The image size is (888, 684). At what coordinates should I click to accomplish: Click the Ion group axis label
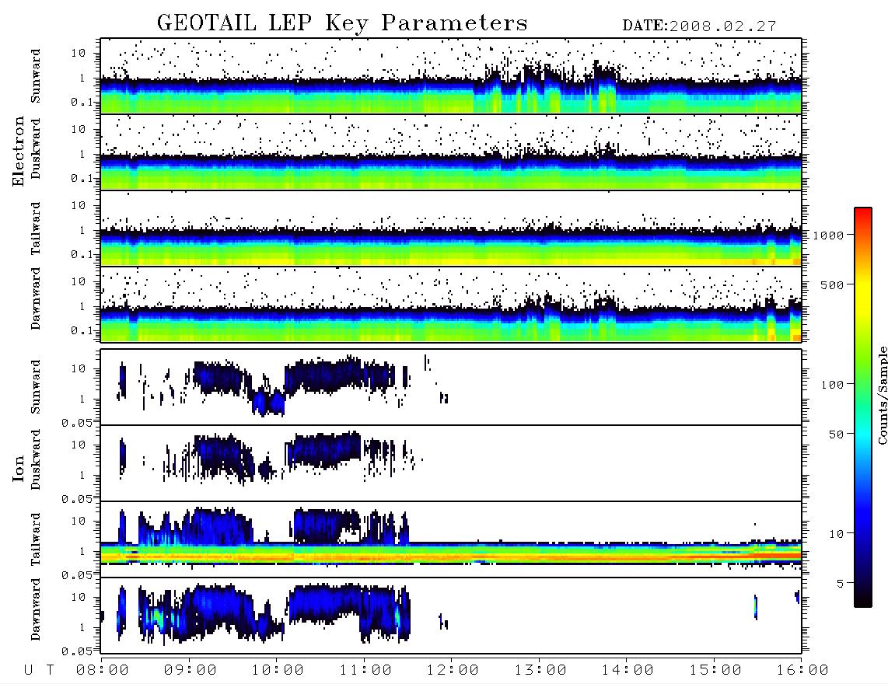click(x=19, y=468)
